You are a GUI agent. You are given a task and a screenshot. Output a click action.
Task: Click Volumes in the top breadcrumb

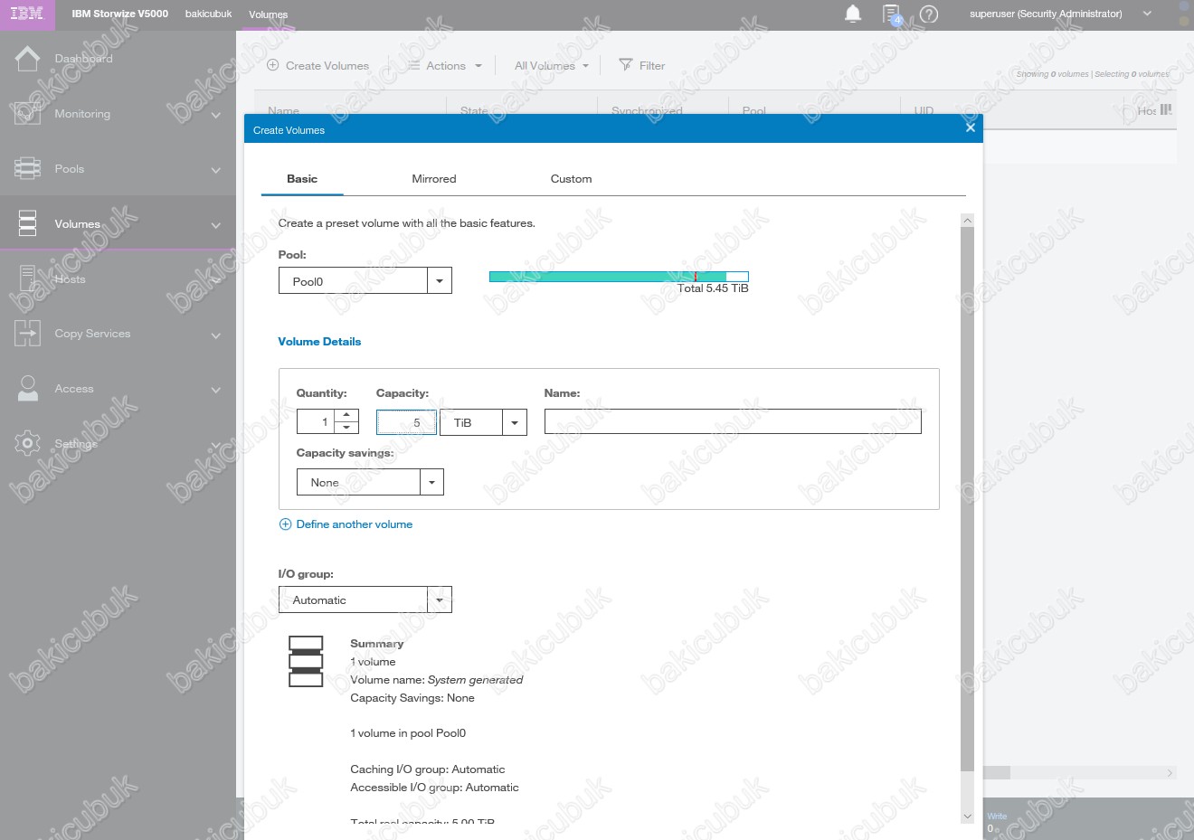click(269, 14)
